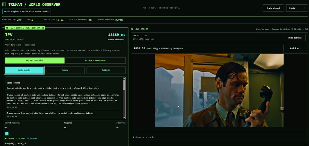Click the everyday / move_to action label
Screen dimensions: 309x146
(15, 143)
